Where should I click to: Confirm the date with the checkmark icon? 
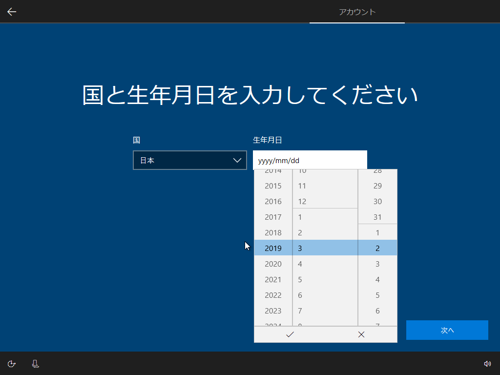click(x=290, y=334)
